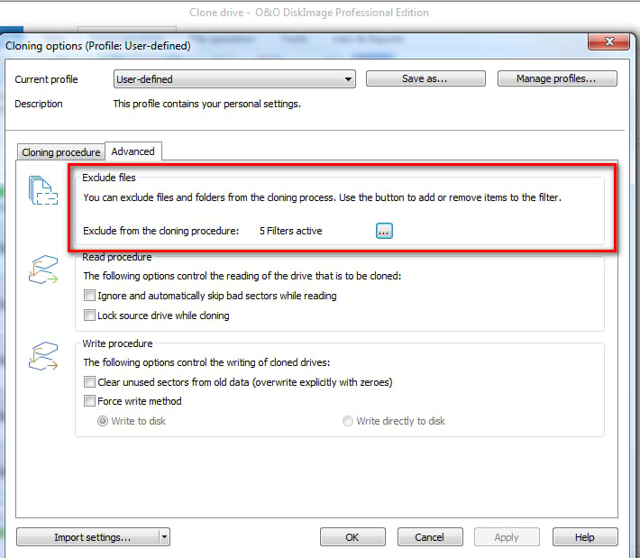Click the Read procedure layers icon
Viewport: 640px width, 558px height.
(43, 270)
